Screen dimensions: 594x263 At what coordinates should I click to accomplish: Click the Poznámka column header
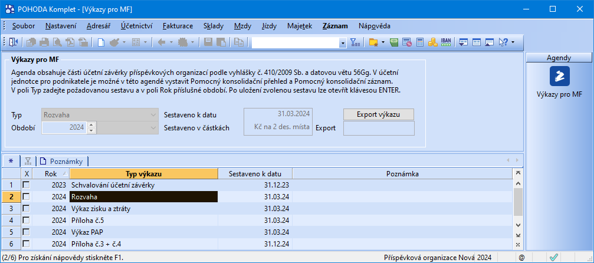402,174
